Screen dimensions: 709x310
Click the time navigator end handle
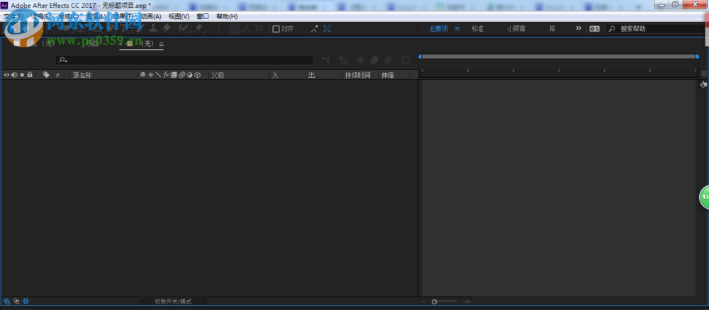point(697,57)
